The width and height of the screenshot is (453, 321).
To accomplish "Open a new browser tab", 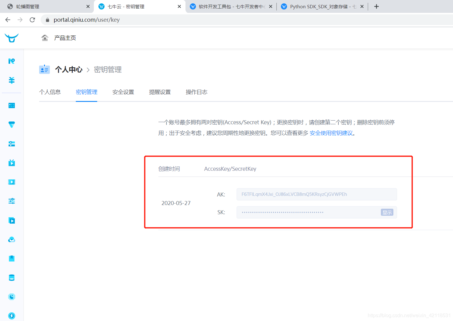I will tap(377, 6).
